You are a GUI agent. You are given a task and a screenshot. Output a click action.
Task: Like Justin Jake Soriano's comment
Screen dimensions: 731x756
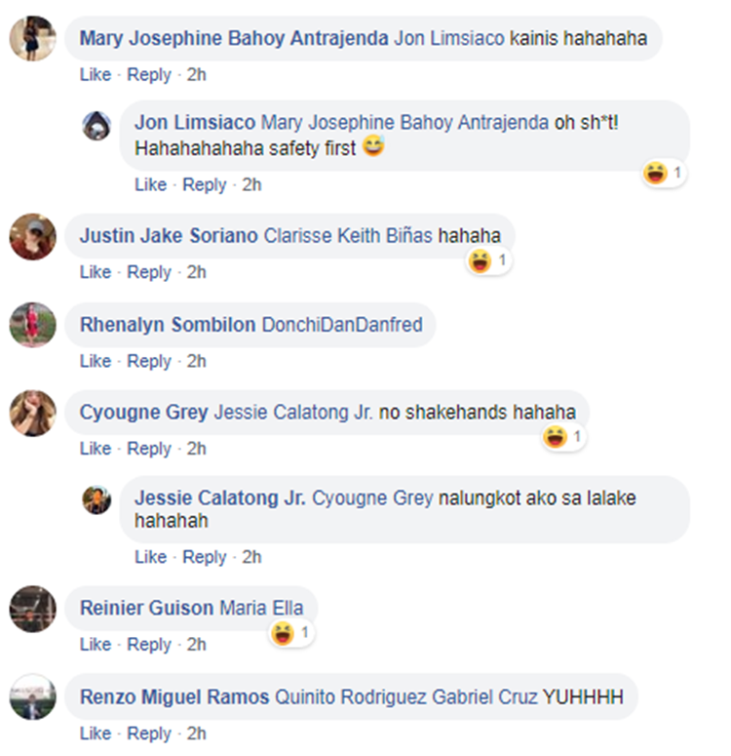click(96, 272)
